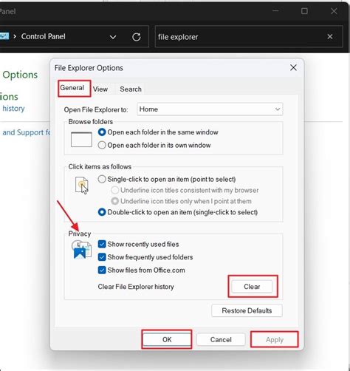Viewport: 350px width, 371px height.
Task: Click the 'Click items as follows' group label
Action: [x=100, y=166]
